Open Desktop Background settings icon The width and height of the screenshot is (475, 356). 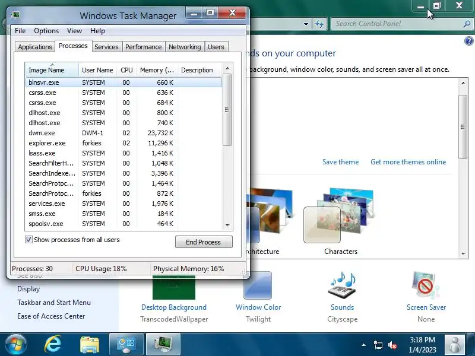(x=174, y=288)
